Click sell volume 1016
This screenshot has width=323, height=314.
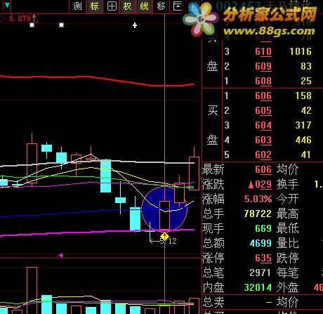301,51
